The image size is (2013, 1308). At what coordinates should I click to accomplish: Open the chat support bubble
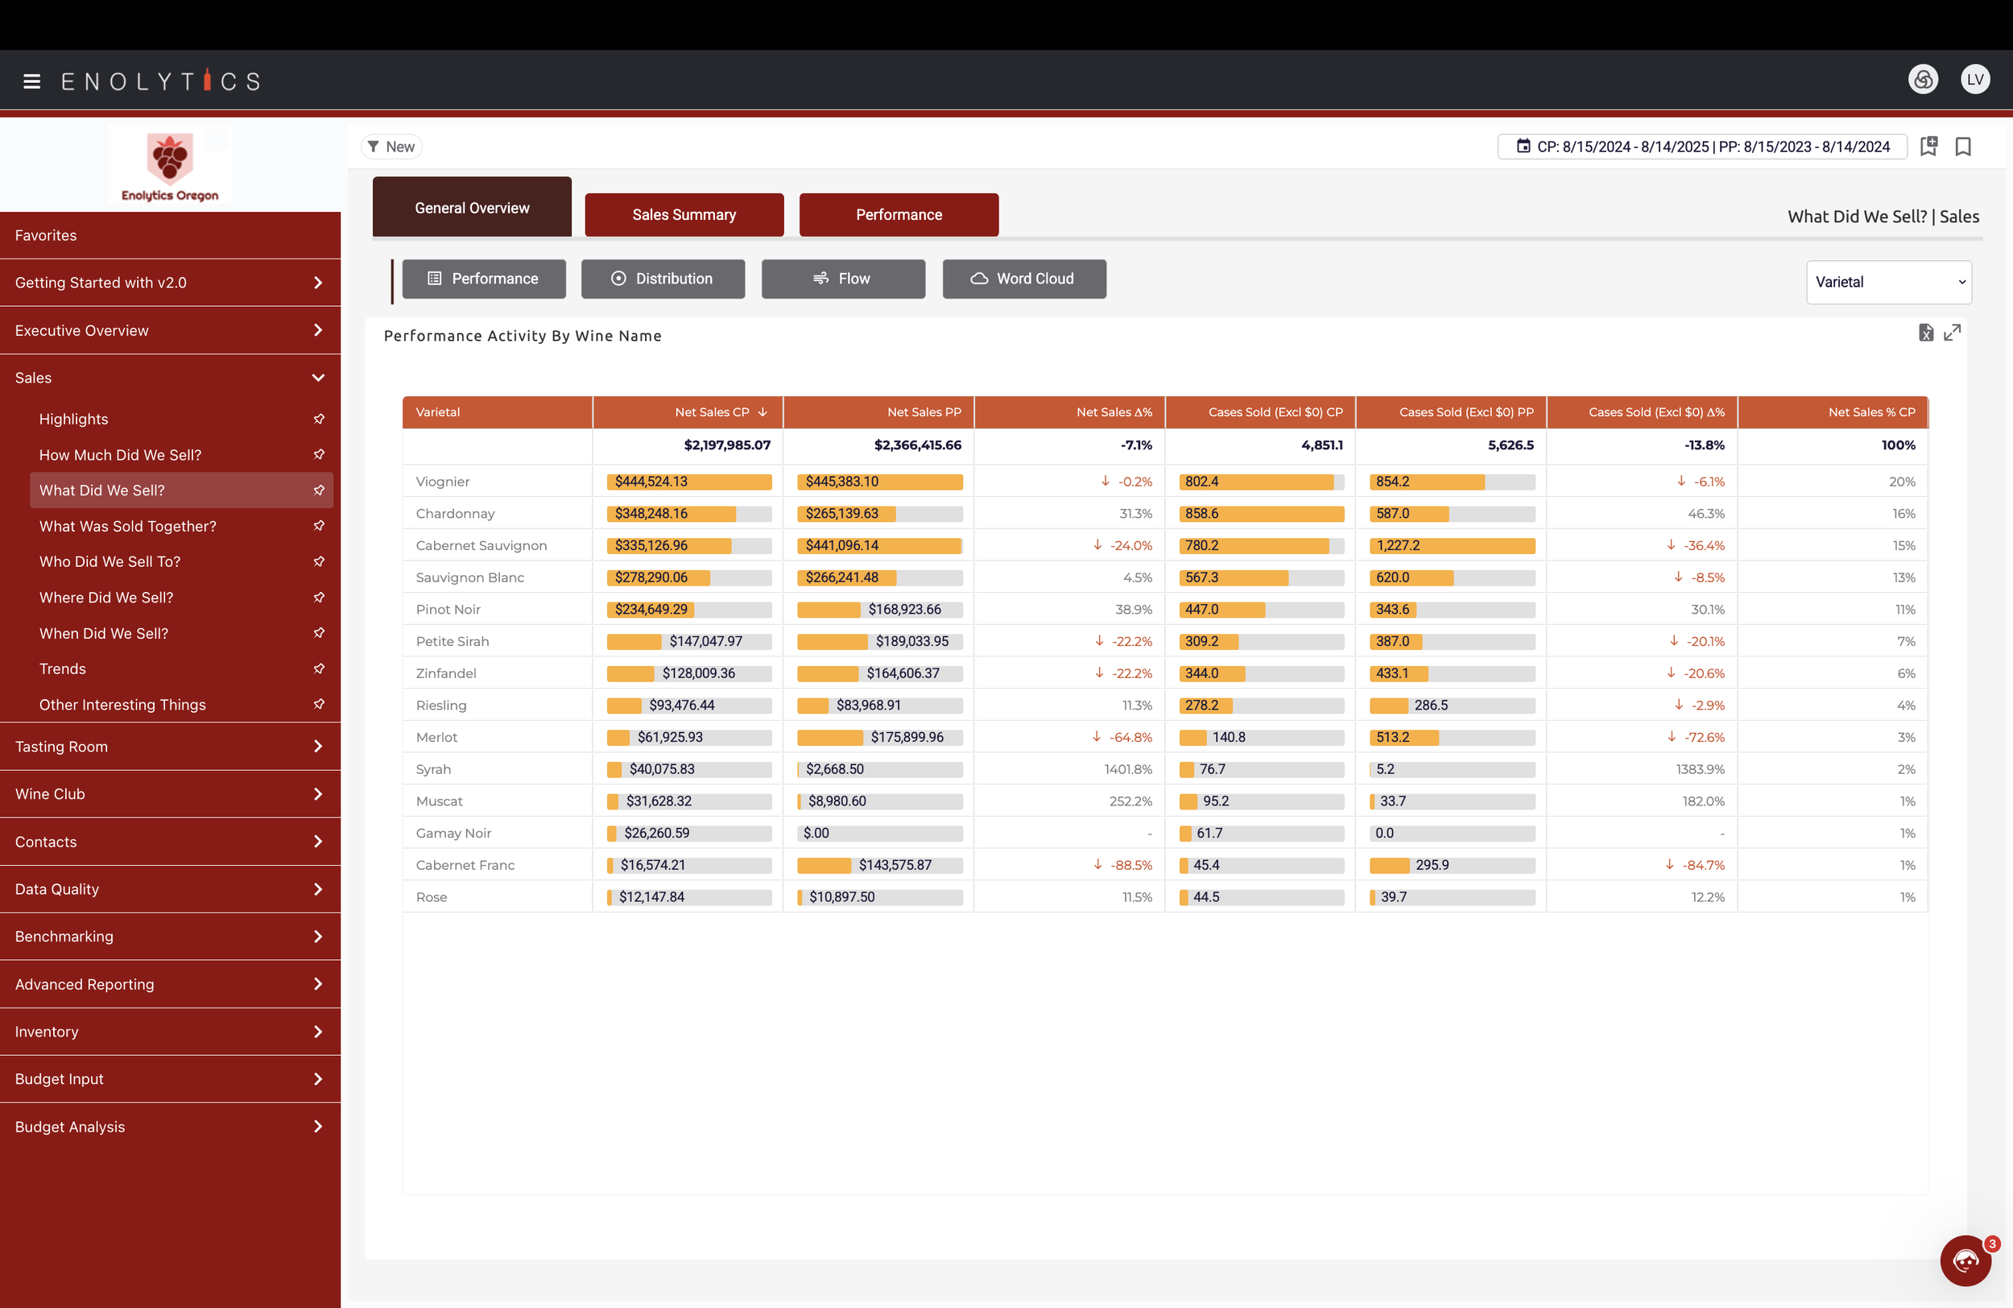1965,1260
